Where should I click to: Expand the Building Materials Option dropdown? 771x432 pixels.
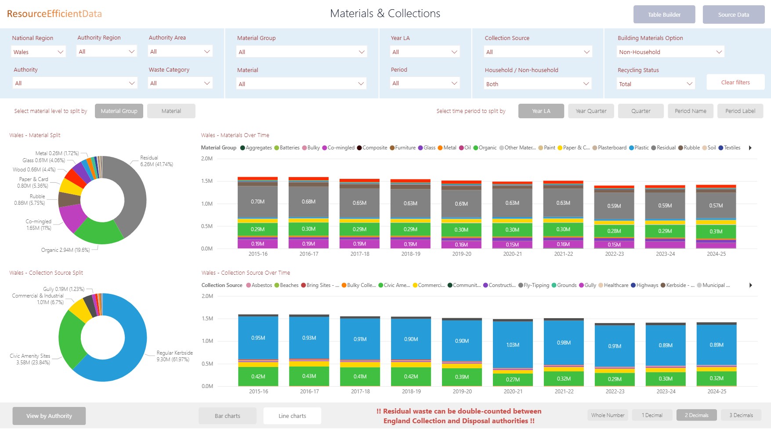670,52
